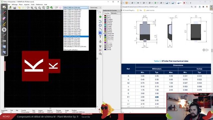
Task: Click the extensions puzzle icon in browser
Action: pos(203,7)
